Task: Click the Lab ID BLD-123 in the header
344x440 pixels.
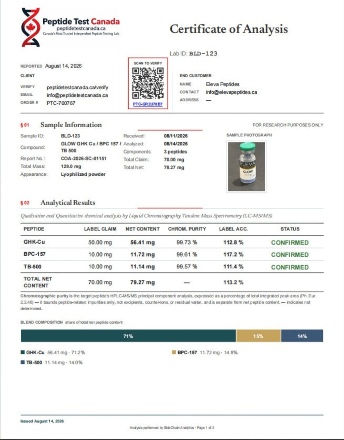Action: (x=203, y=53)
